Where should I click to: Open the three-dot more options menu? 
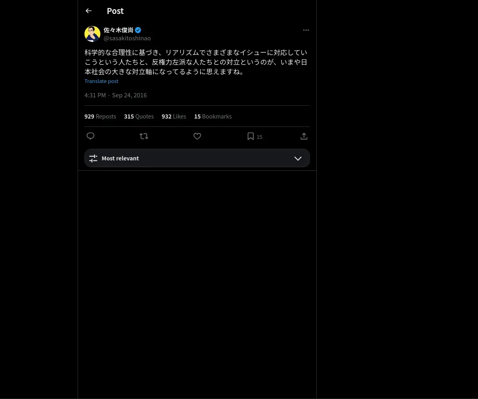(x=306, y=30)
